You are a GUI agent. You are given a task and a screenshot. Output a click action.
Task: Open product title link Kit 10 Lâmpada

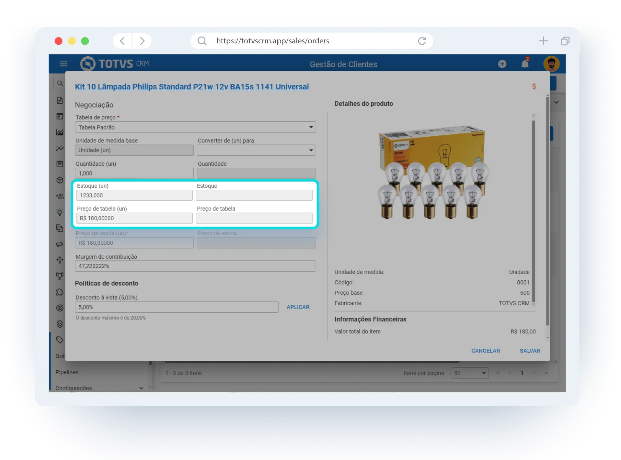(x=192, y=87)
